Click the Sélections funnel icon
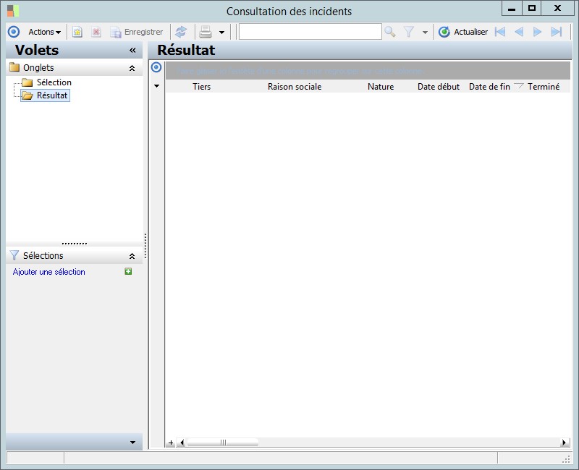Image resolution: width=579 pixels, height=470 pixels. (14, 255)
